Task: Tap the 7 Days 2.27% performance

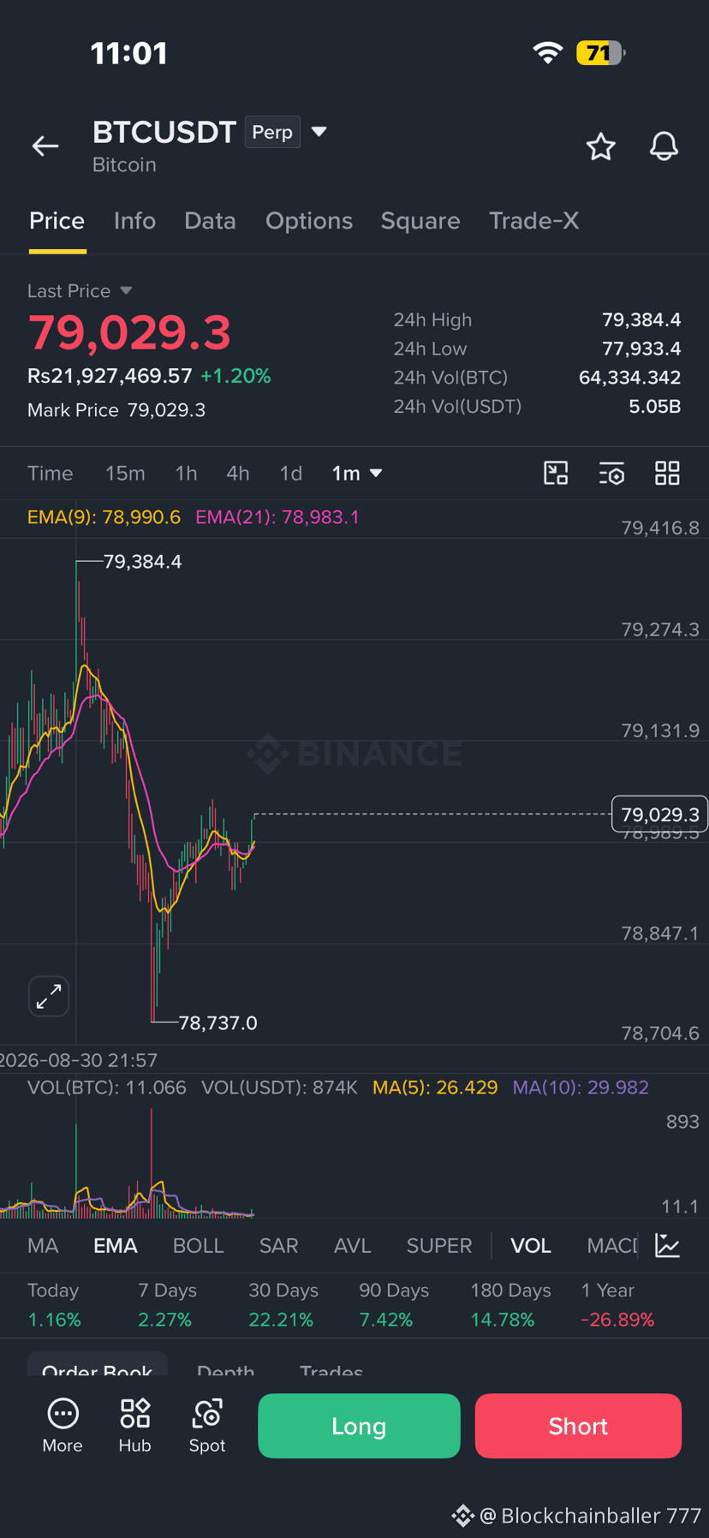Action: [x=167, y=1305]
